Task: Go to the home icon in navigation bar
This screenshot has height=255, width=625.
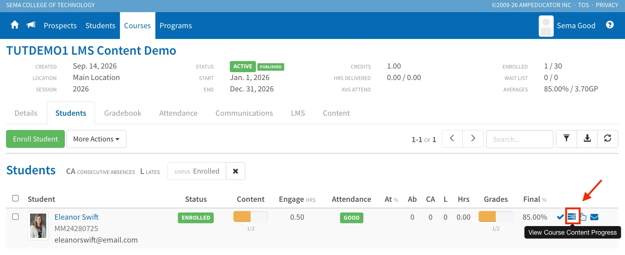Action: pos(15,25)
